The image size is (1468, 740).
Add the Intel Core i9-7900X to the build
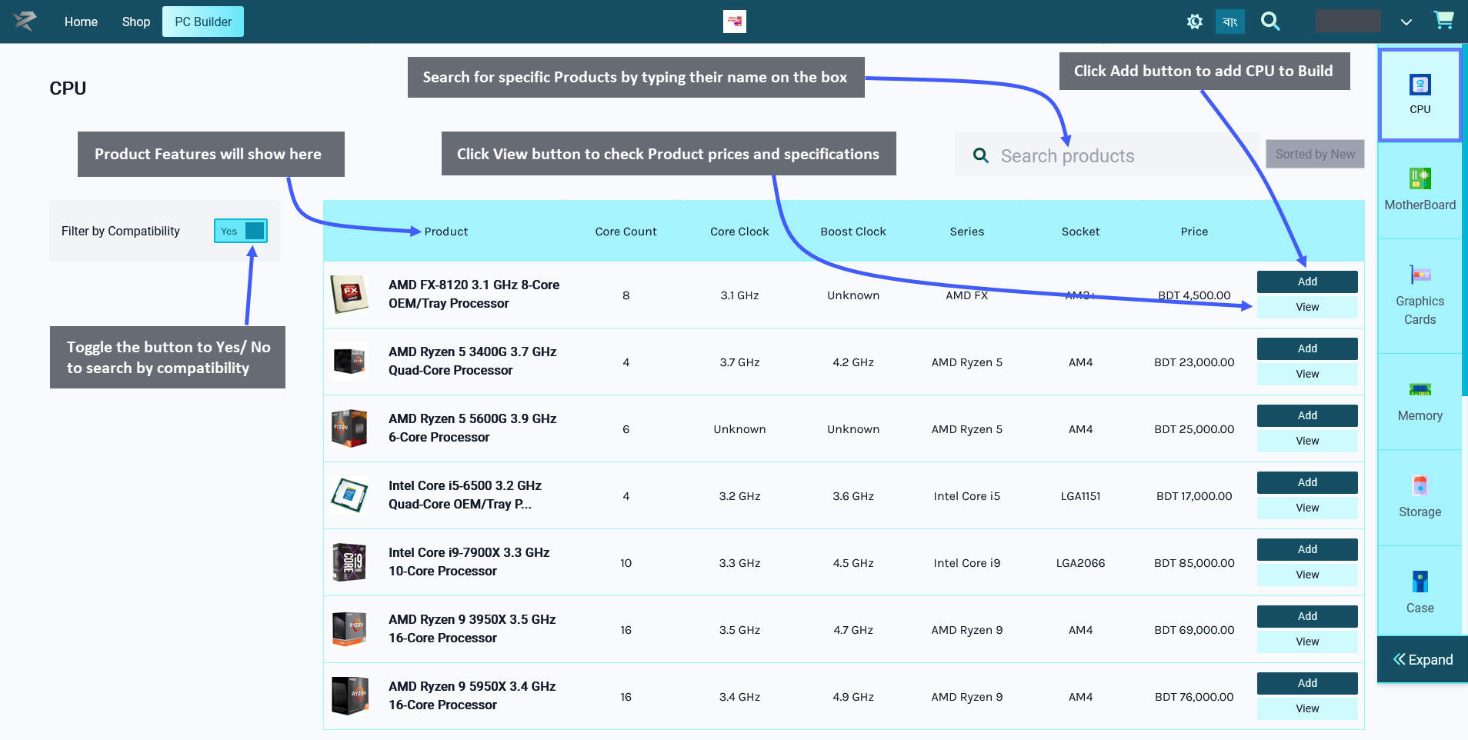point(1307,549)
